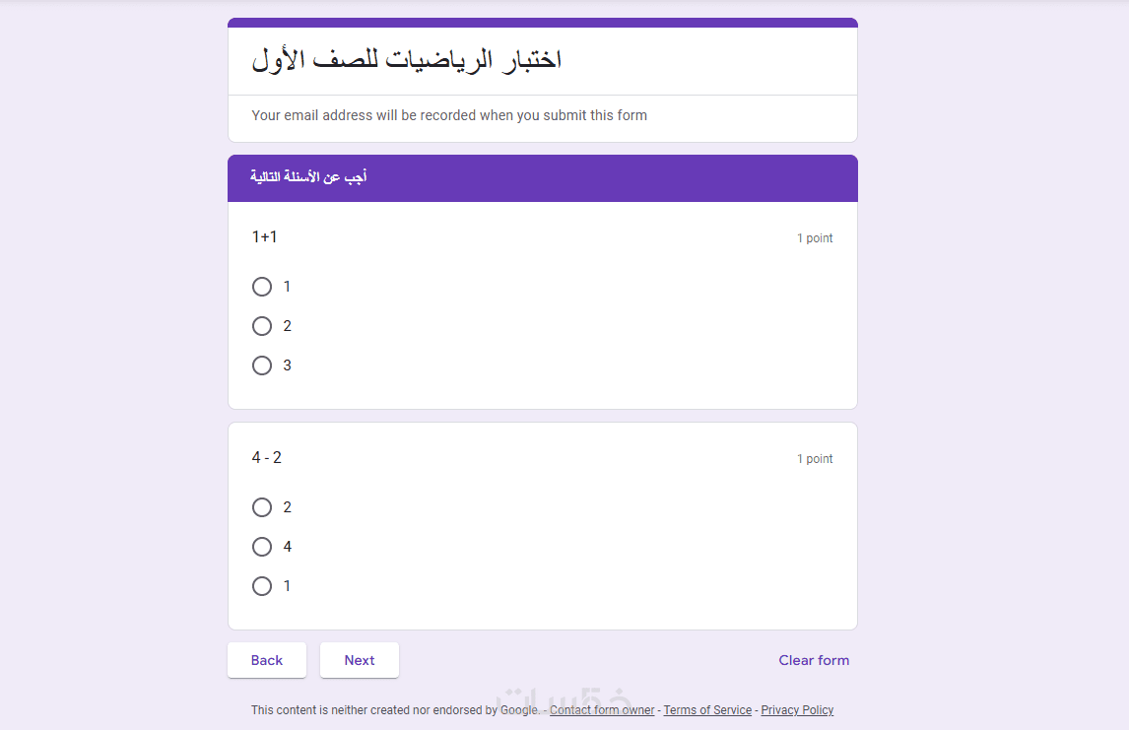Pick answer 1 for the 4 - 2 question
The height and width of the screenshot is (730, 1129).
pos(262,586)
